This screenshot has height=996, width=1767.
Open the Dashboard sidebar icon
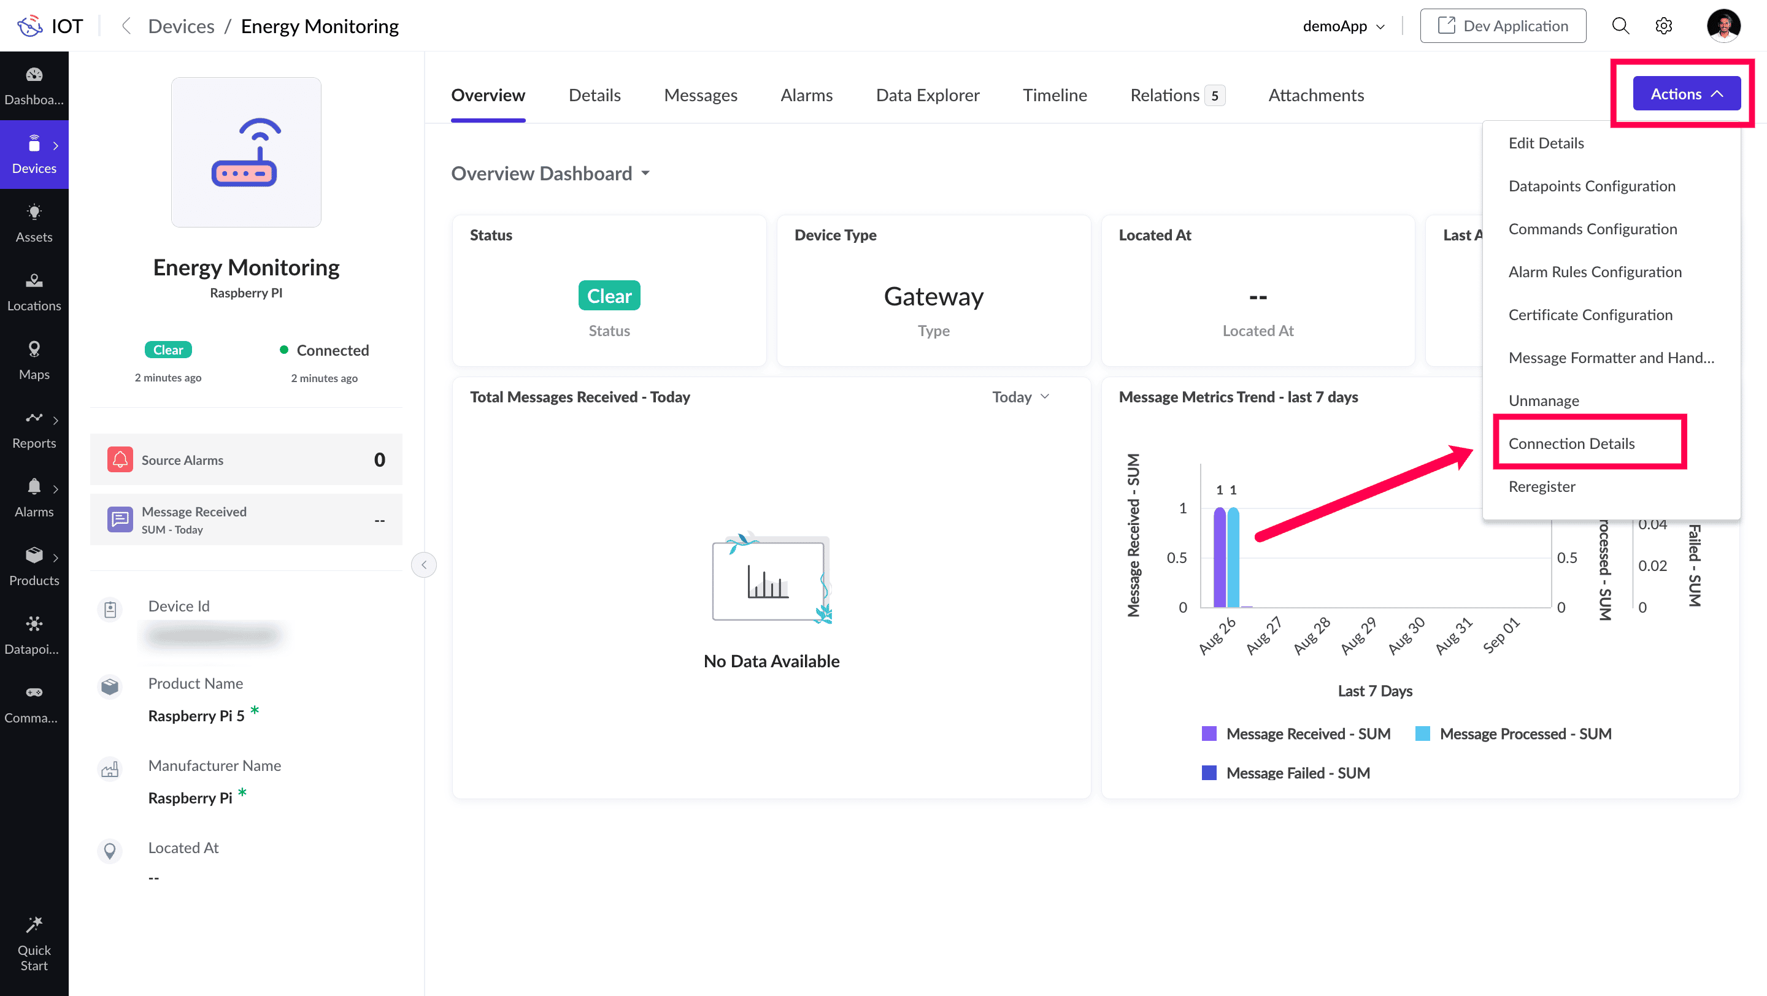pyautogui.click(x=34, y=85)
